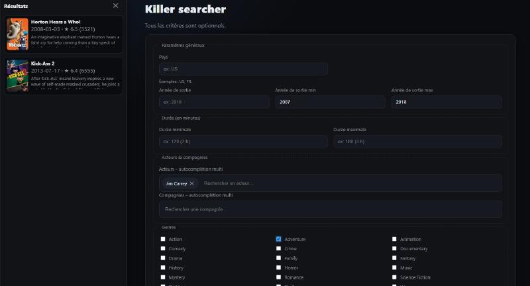Check the Action genre checkbox

[163, 239]
